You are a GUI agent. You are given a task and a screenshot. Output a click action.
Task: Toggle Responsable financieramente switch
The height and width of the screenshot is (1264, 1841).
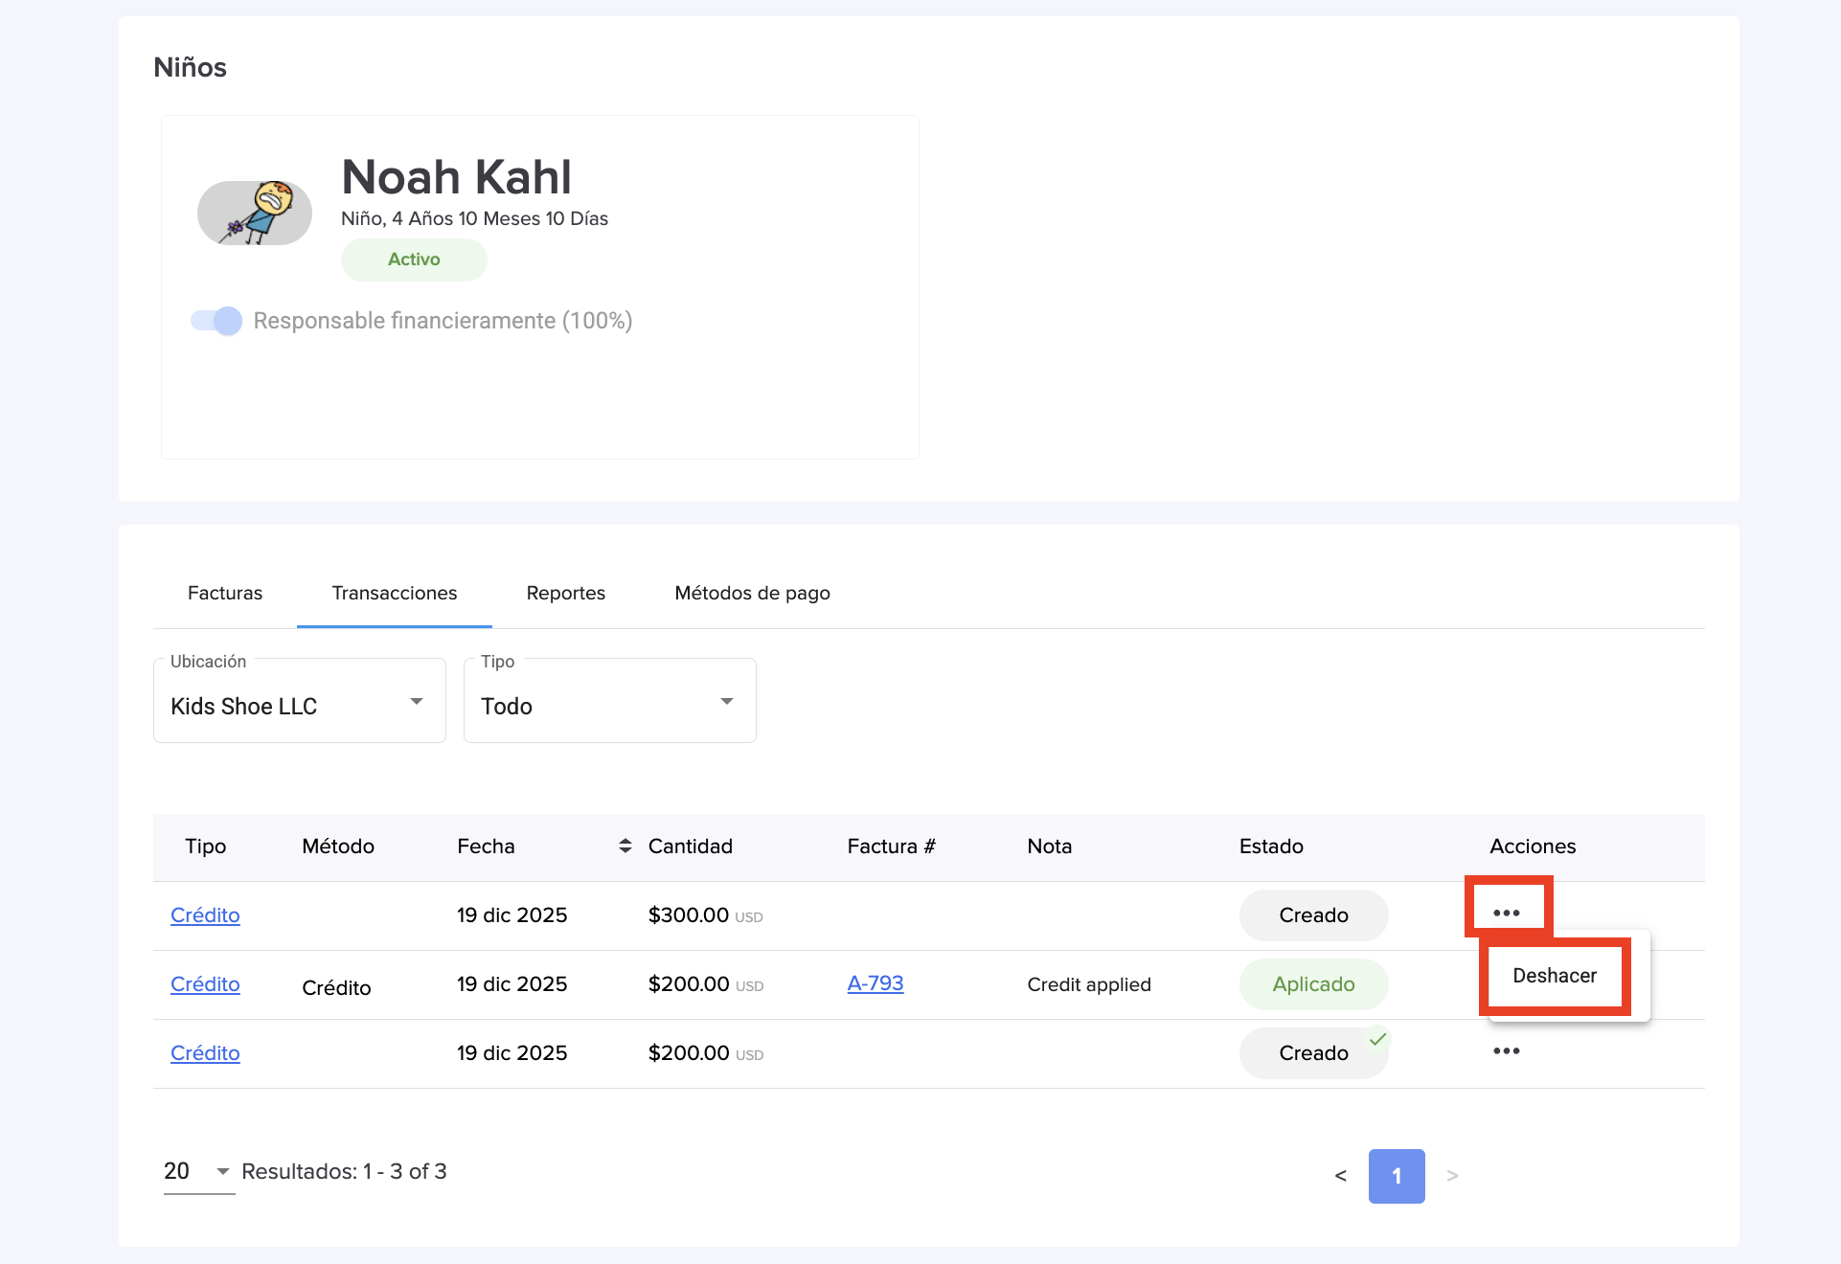pos(216,321)
